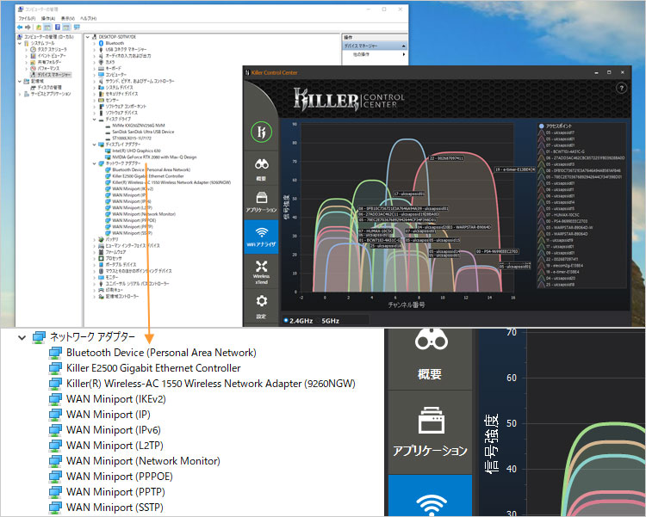Open the 概要 overview binoculars icon
The width and height of the screenshot is (646, 517).
262,168
